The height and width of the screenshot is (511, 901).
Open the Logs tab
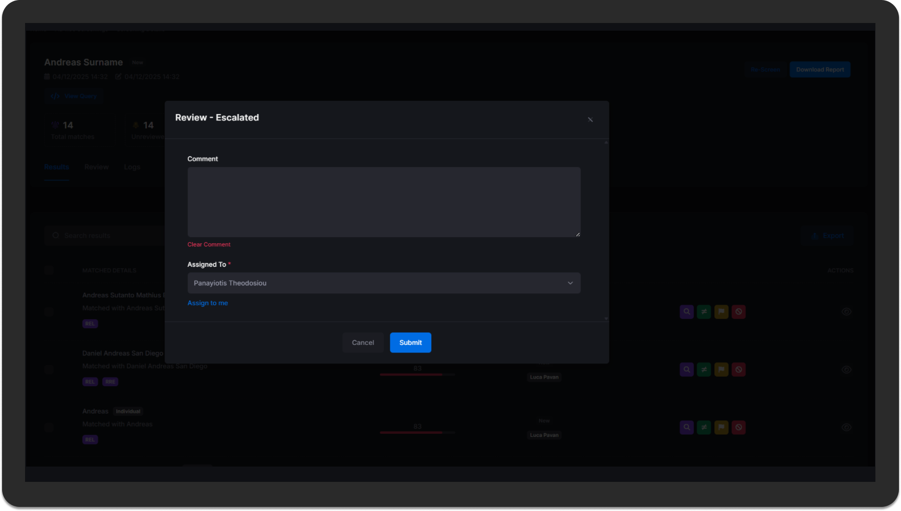(132, 167)
